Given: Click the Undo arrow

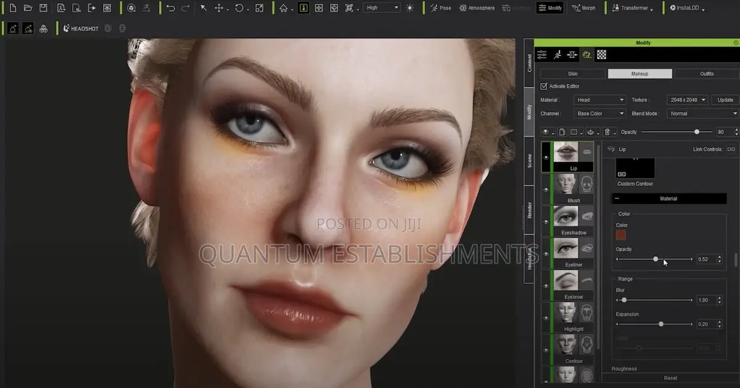Looking at the screenshot, I should coord(171,8).
